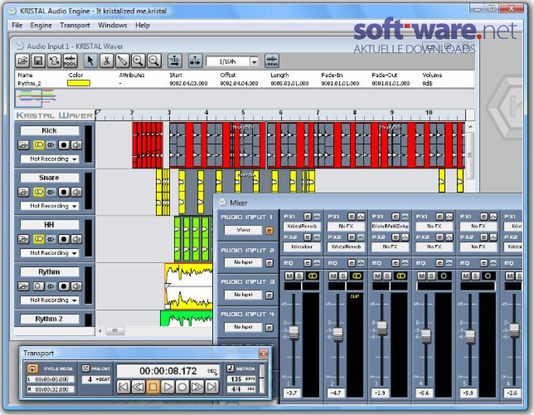Image resolution: width=534 pixels, height=415 pixels.
Task: Click the Kick track name button
Action: point(50,130)
